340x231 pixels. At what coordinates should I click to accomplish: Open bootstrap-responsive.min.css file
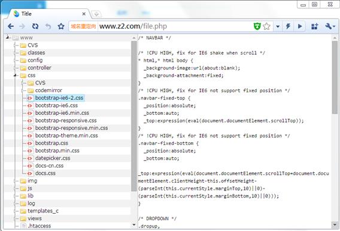pyautogui.click(x=71, y=128)
